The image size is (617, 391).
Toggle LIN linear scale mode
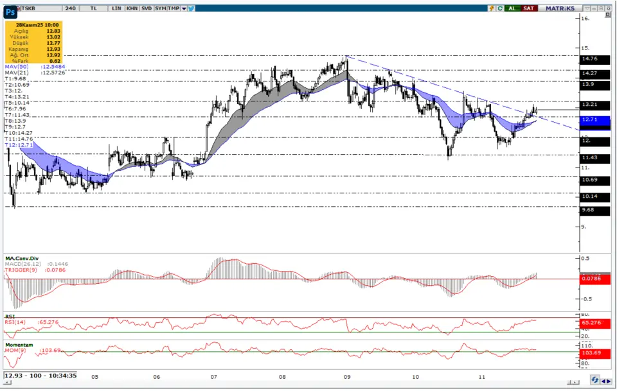116,8
